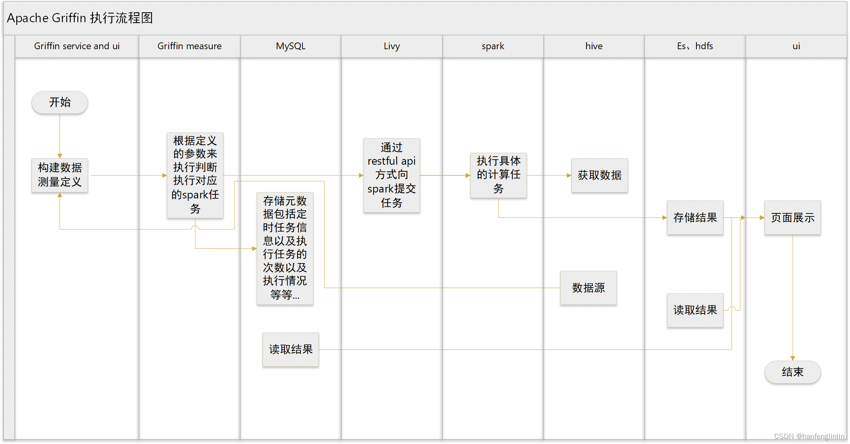This screenshot has width=850, height=444.
Task: Click the 结束 end node
Action: [x=792, y=372]
